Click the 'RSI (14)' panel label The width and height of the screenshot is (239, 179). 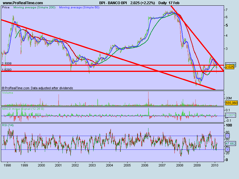point(8,125)
